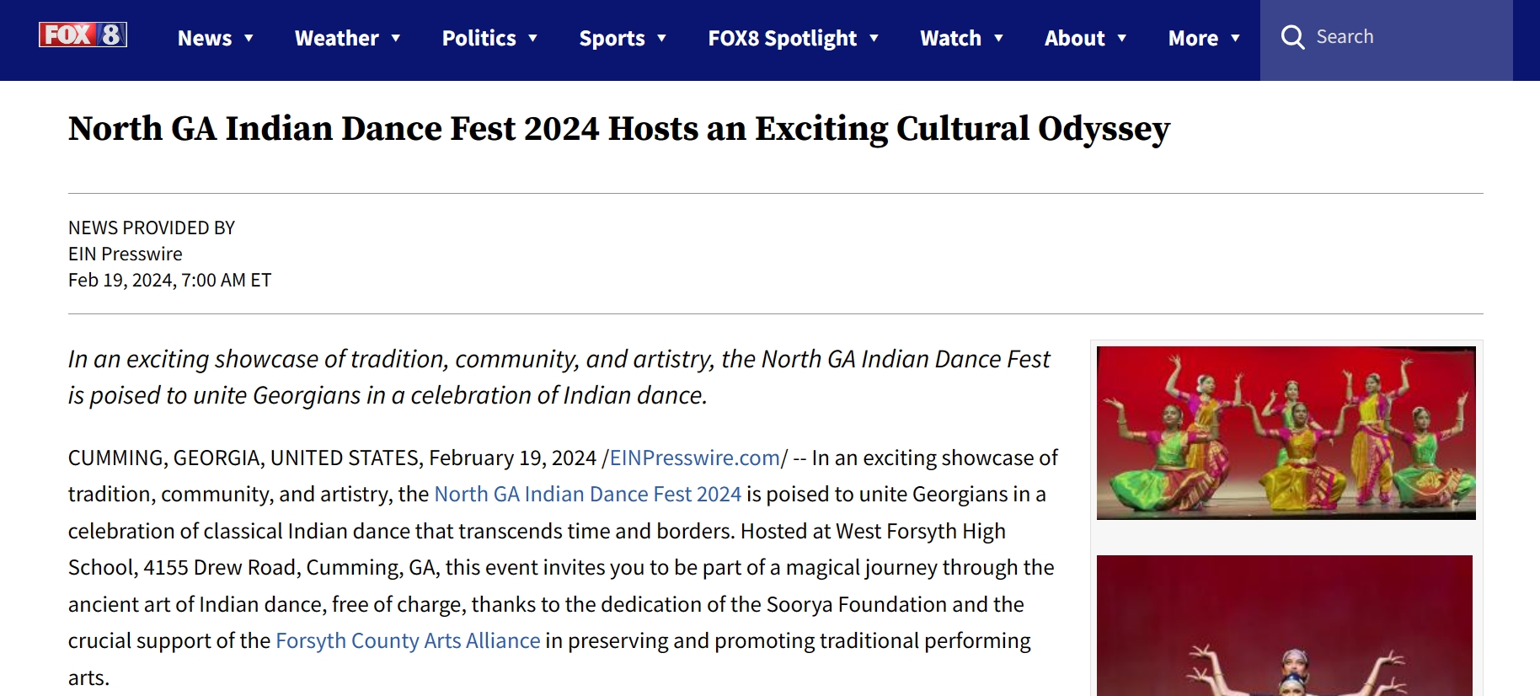Open the FOX8 Spotlight menu

click(783, 38)
